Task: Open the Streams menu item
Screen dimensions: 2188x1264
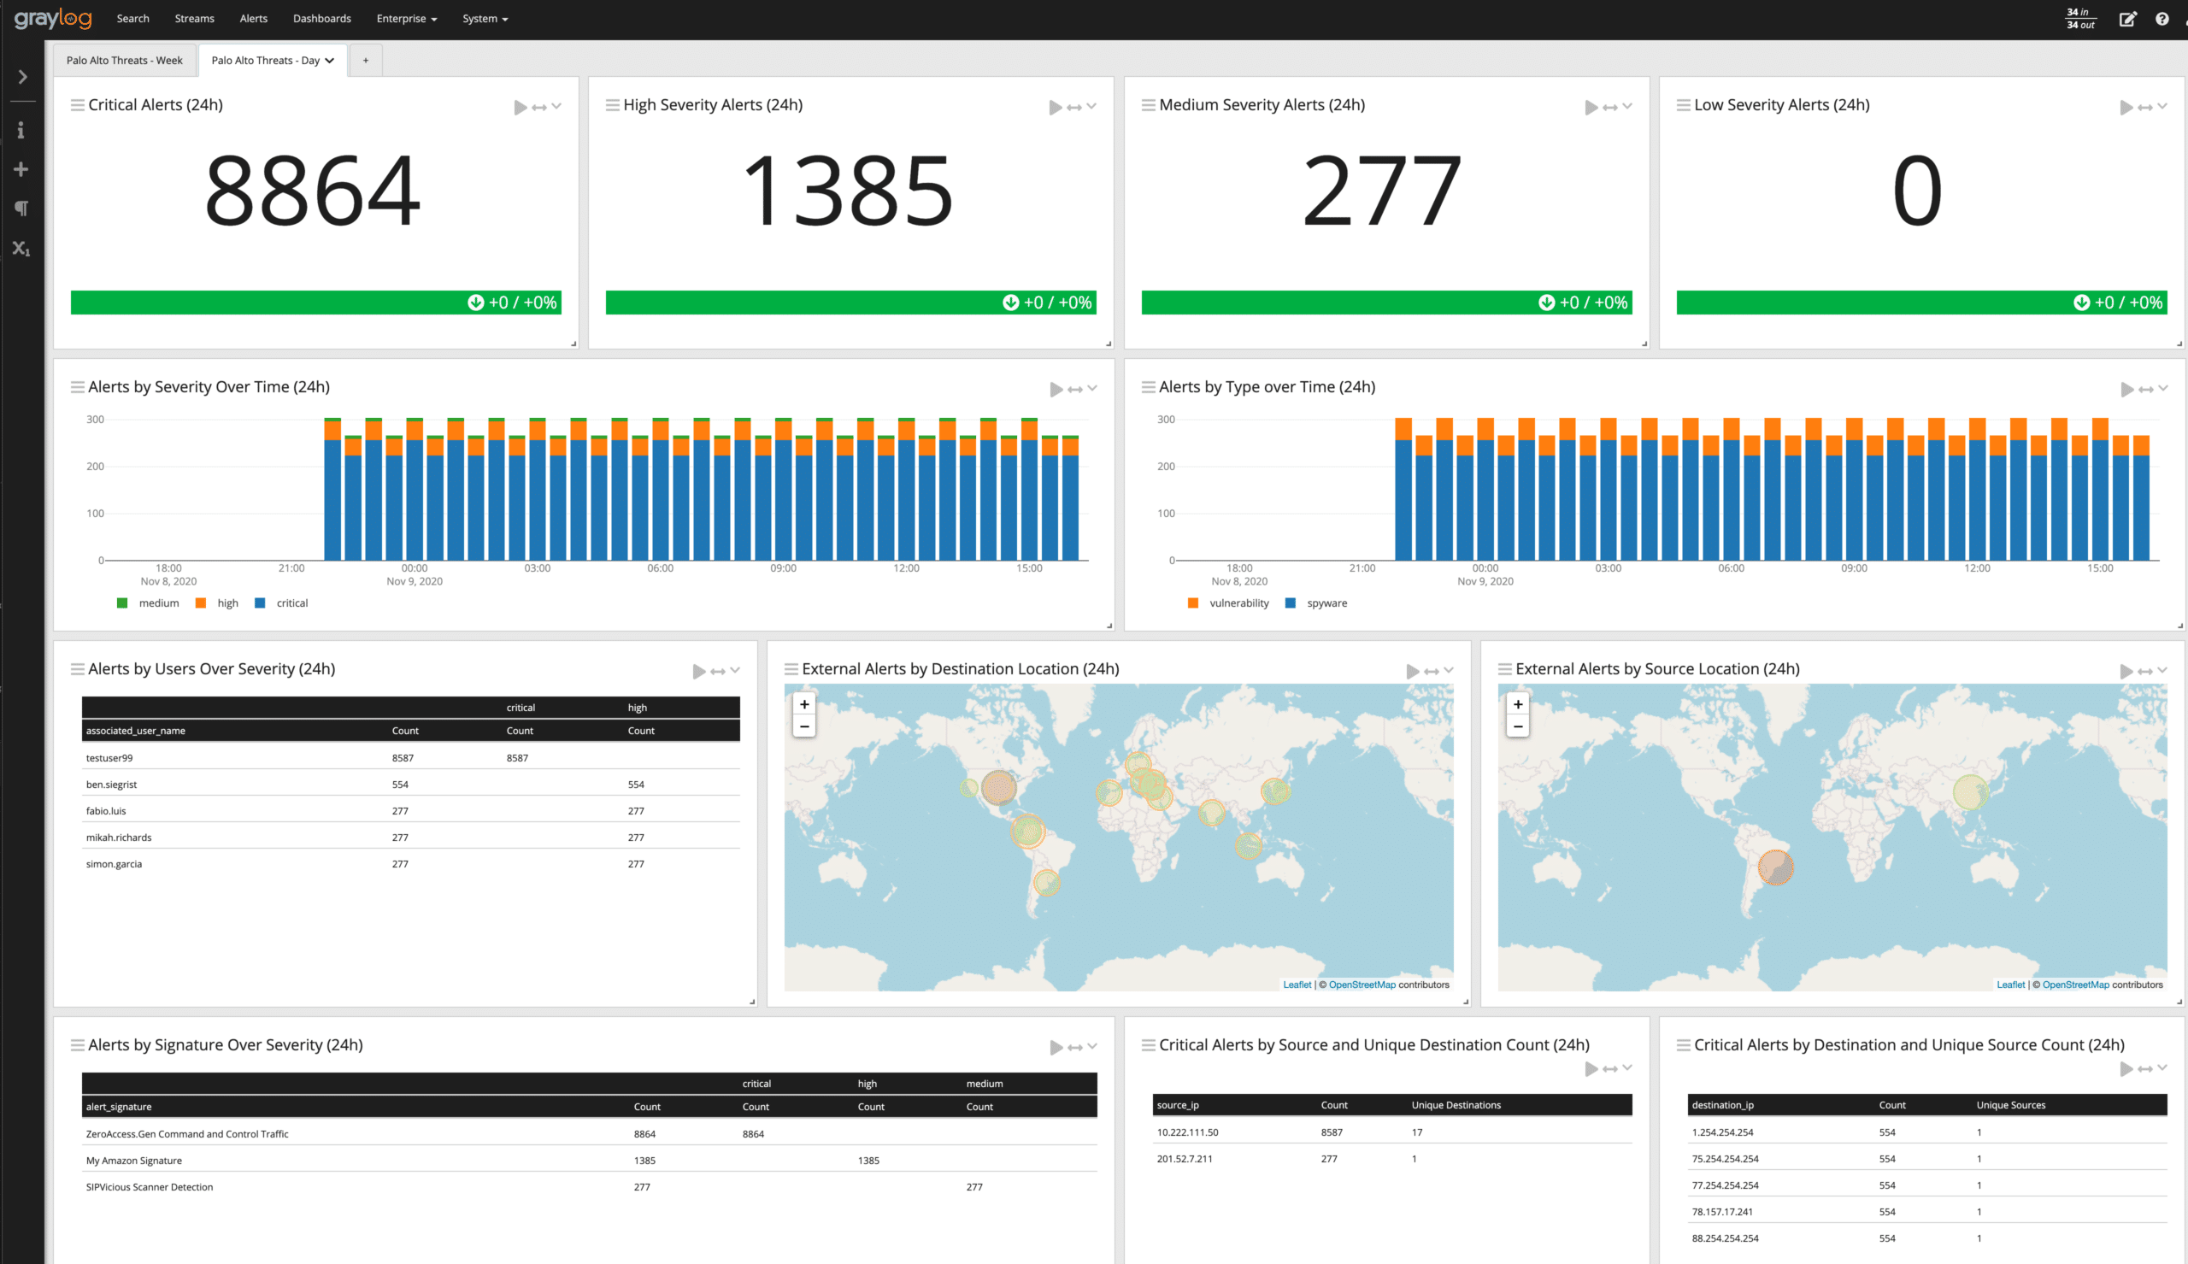Action: pos(194,19)
